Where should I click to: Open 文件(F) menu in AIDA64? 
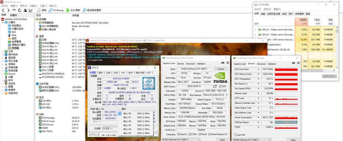4,6
